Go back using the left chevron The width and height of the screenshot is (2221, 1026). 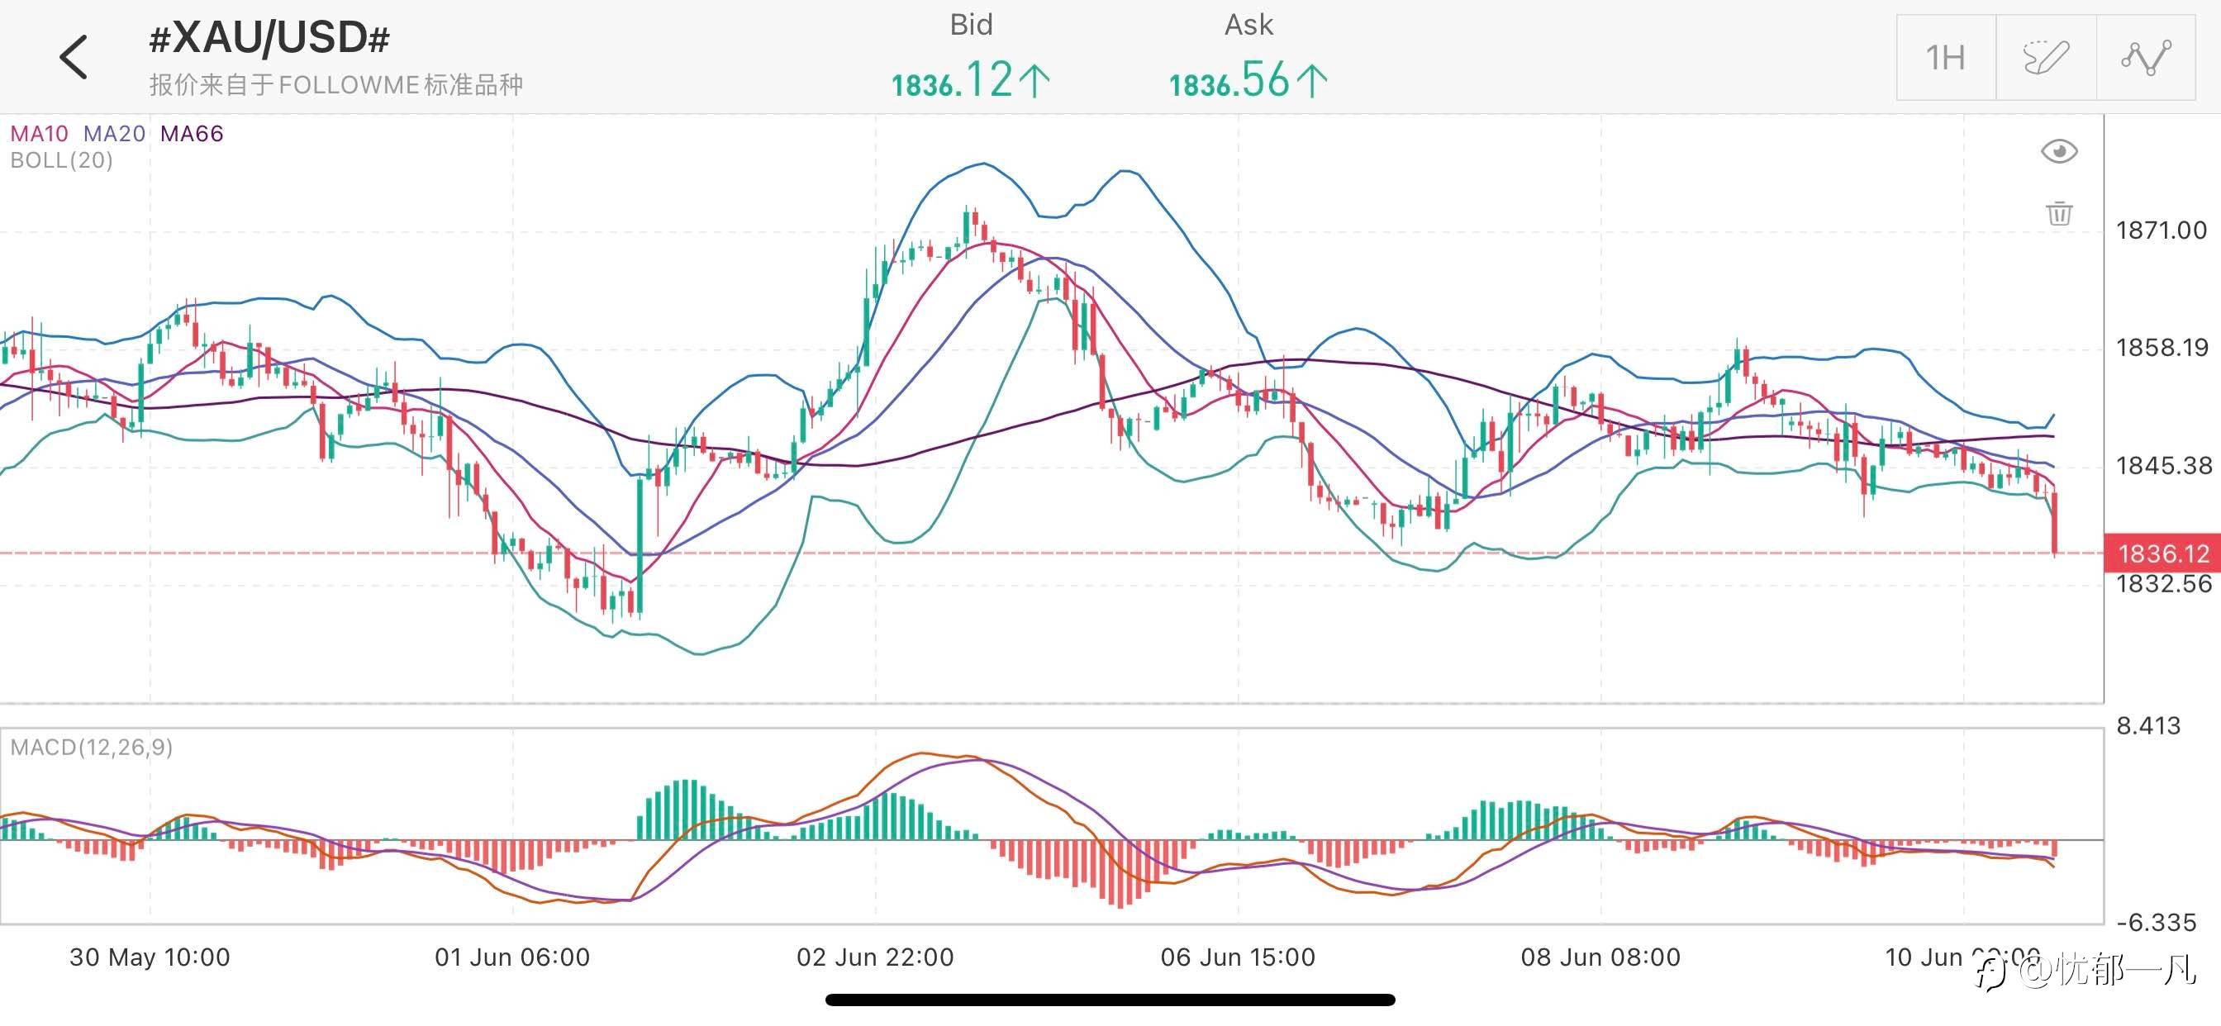pyautogui.click(x=74, y=57)
